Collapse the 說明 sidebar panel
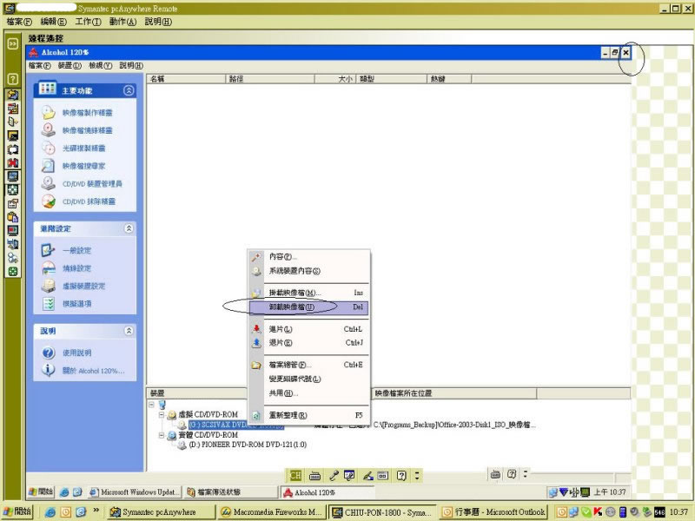The height and width of the screenshot is (521, 695). click(x=129, y=331)
